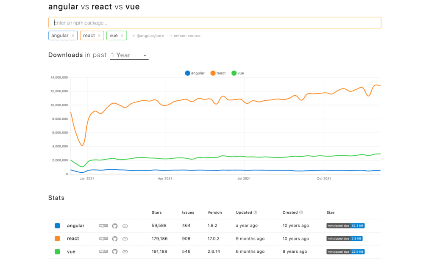Click the Jul 2021 axis label
This screenshot has height=265, width=434.
click(244, 179)
